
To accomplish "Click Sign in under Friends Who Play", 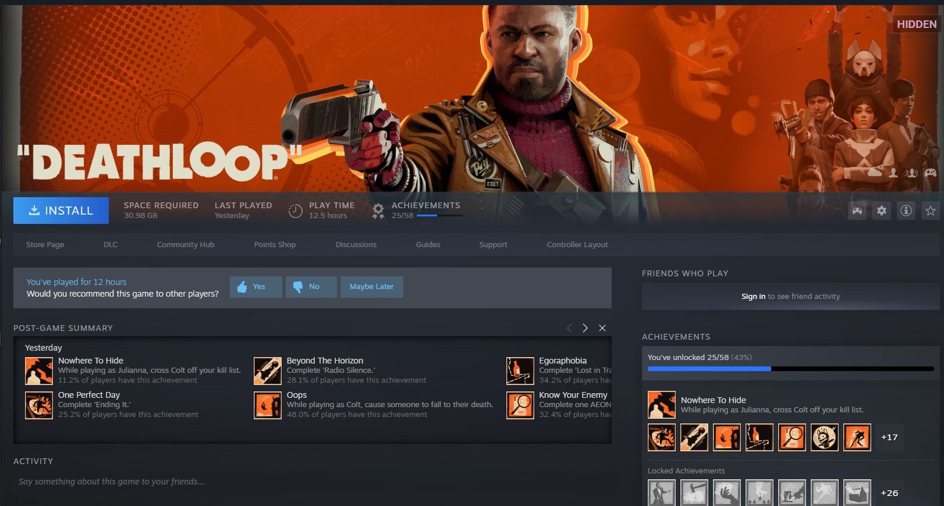I will click(753, 297).
